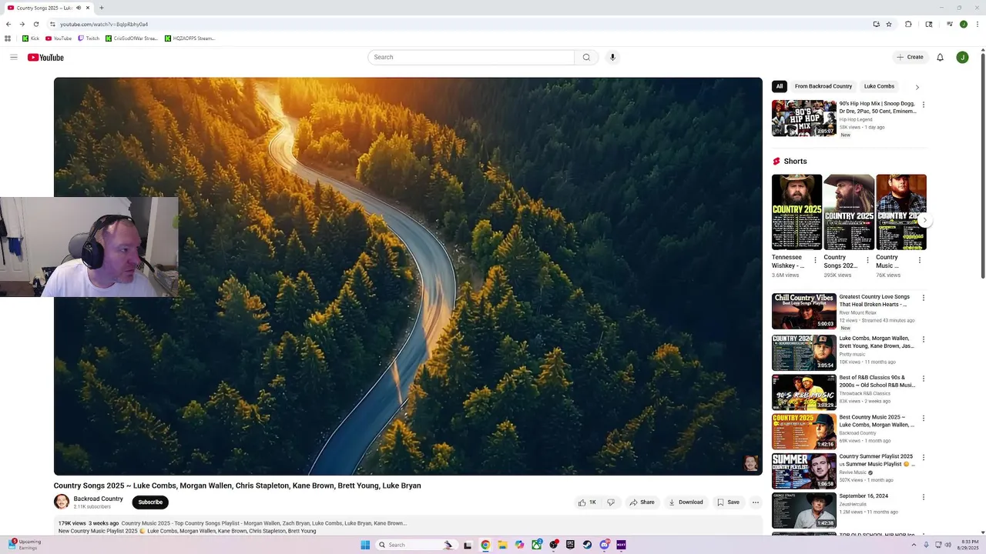This screenshot has height=554, width=986.
Task: Open File Explorer from taskbar
Action: pos(502,545)
